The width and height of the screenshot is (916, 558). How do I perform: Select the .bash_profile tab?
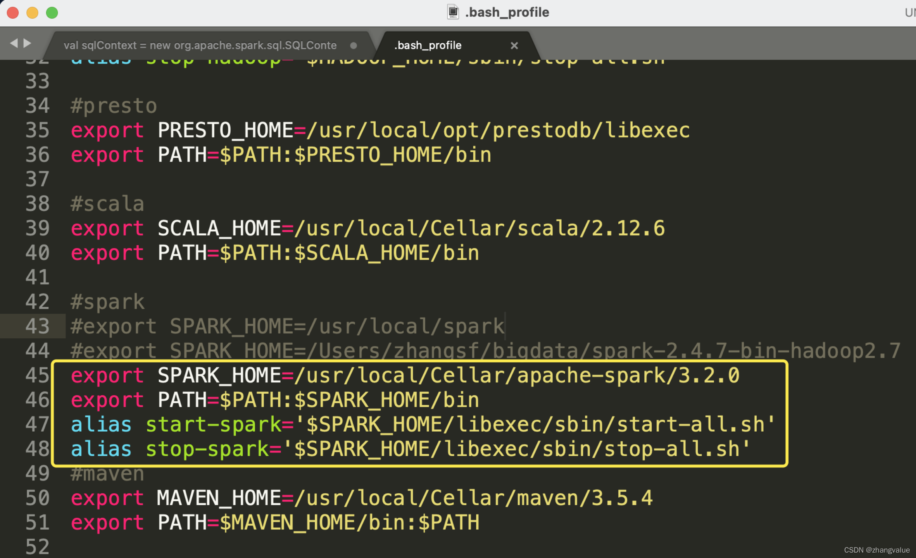[428, 46]
